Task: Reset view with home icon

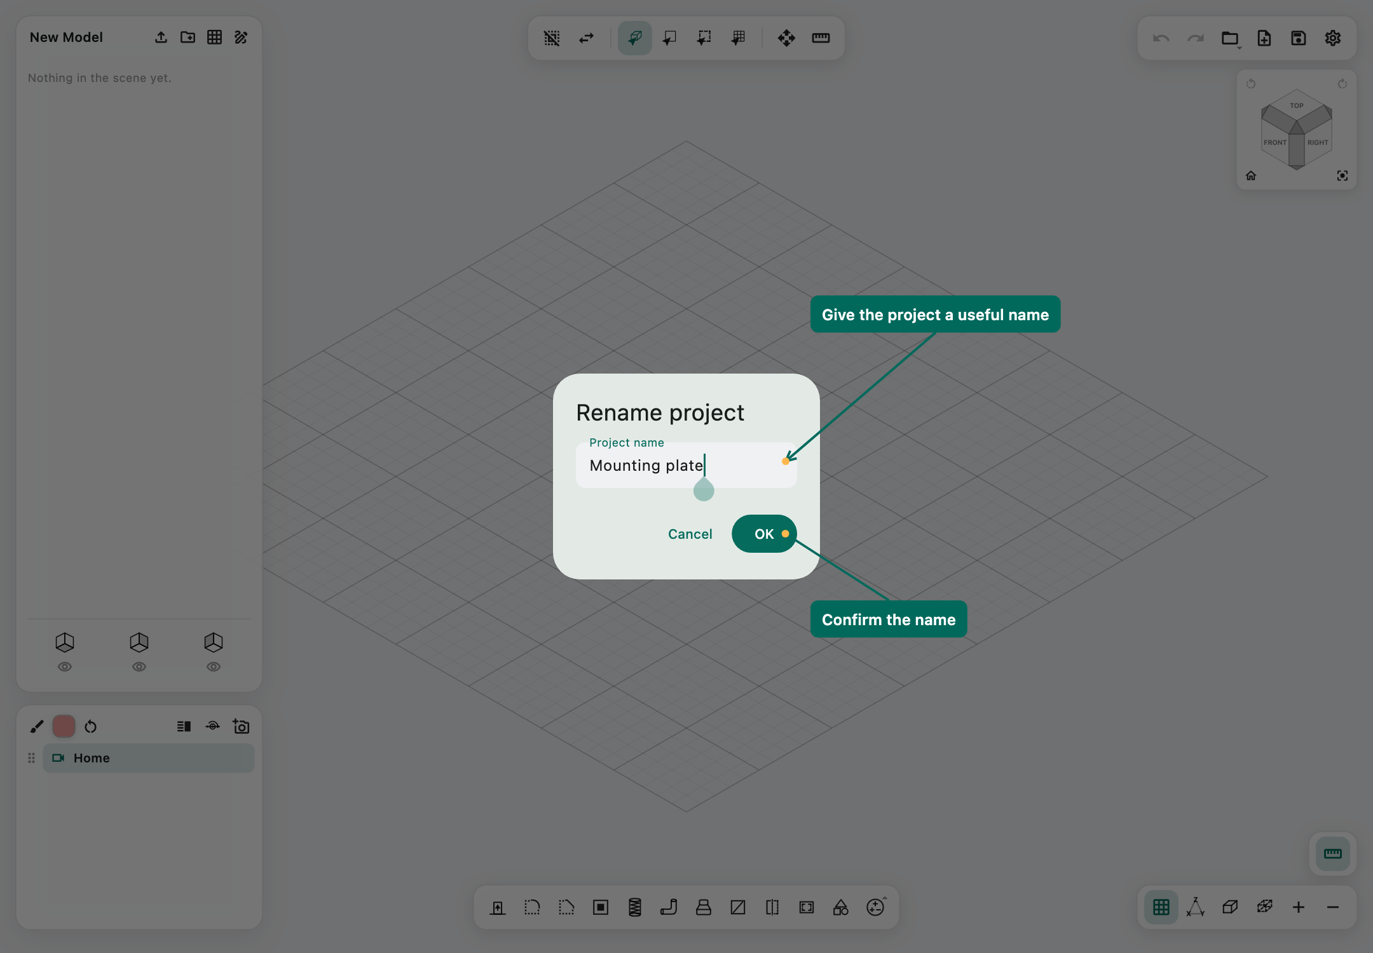Action: (1251, 175)
